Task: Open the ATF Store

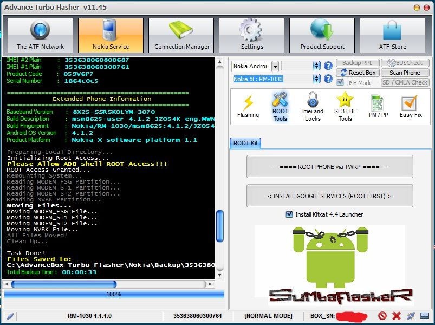Action: pyautogui.click(x=393, y=35)
